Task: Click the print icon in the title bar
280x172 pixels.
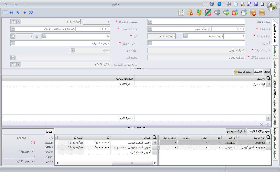Action: [229, 4]
